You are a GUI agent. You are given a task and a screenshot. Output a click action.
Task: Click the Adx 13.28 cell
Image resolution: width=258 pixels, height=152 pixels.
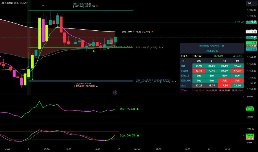(x=199, y=85)
